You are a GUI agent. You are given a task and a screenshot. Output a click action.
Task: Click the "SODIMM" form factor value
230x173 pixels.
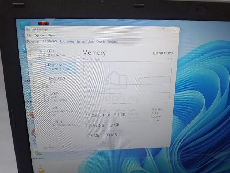(x=156, y=117)
